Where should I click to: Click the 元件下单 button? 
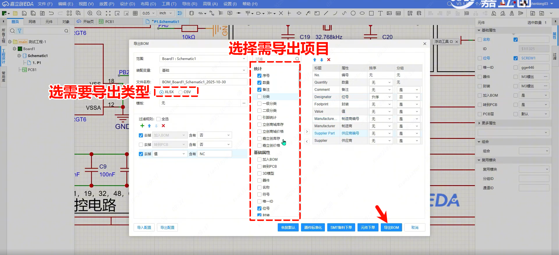pyautogui.click(x=368, y=228)
